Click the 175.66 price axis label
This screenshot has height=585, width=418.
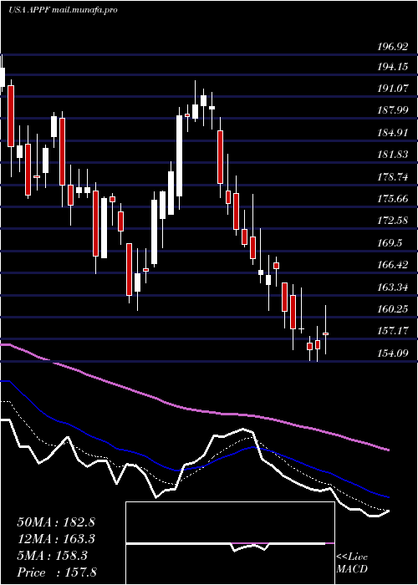pyautogui.click(x=391, y=199)
